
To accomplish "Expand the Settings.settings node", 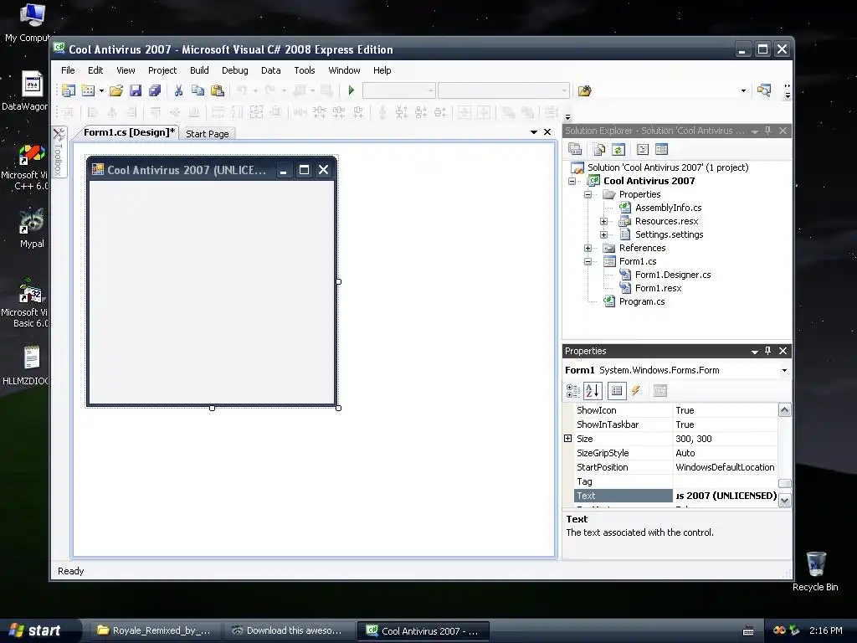I will point(603,234).
